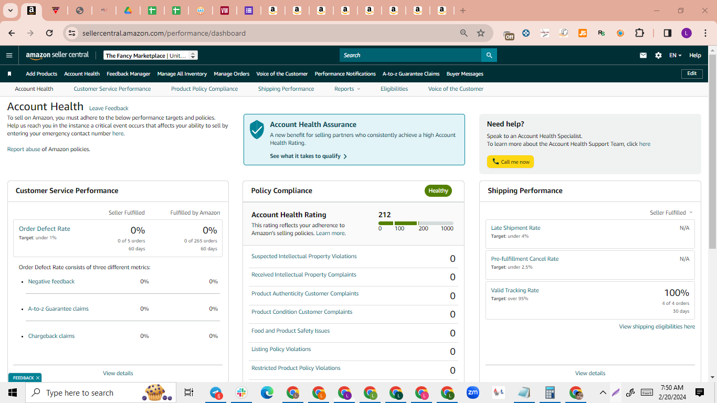Open the Calculator app on taskbar
717x403 pixels.
(x=550, y=393)
